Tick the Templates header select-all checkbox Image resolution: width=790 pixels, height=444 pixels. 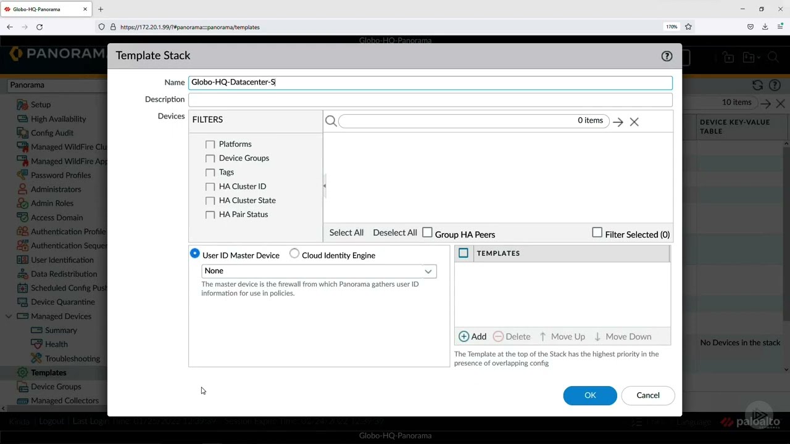[464, 253]
